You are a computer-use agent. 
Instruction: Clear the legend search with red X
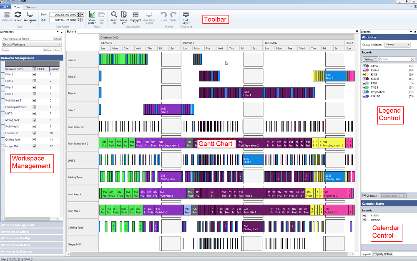click(412, 59)
